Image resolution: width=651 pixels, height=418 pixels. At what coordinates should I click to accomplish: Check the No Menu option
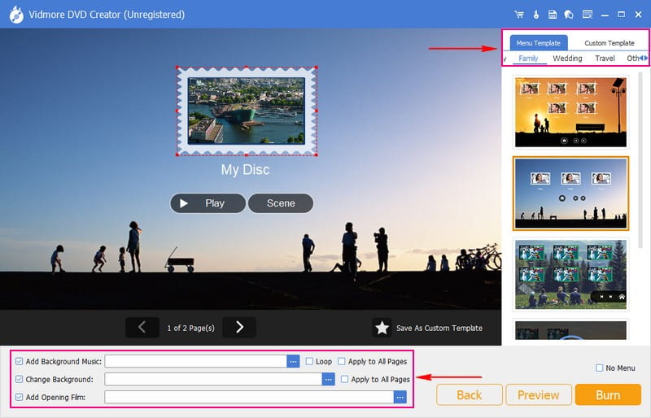[600, 368]
